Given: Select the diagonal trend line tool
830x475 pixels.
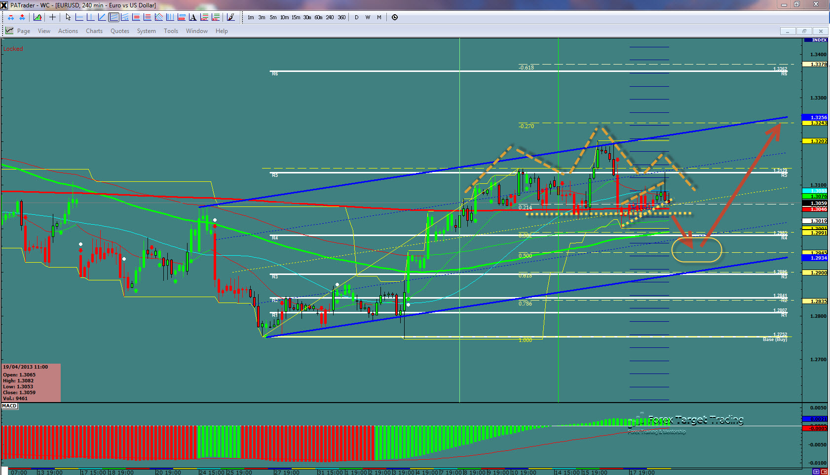Looking at the screenshot, I should tap(102, 17).
